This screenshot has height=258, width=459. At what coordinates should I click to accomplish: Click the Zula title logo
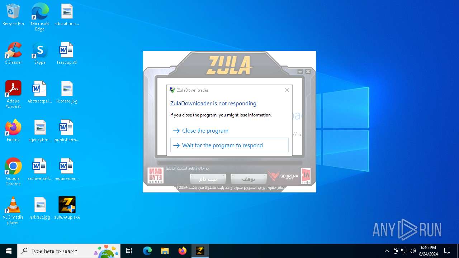pyautogui.click(x=229, y=66)
